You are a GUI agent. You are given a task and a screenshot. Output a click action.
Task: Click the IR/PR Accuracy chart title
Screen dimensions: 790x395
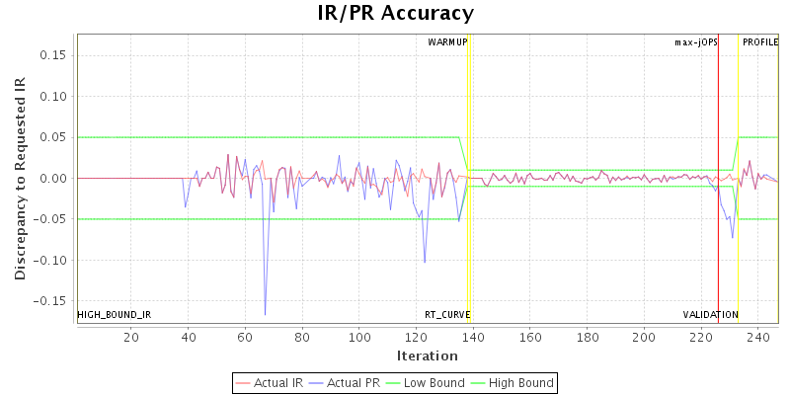point(395,14)
